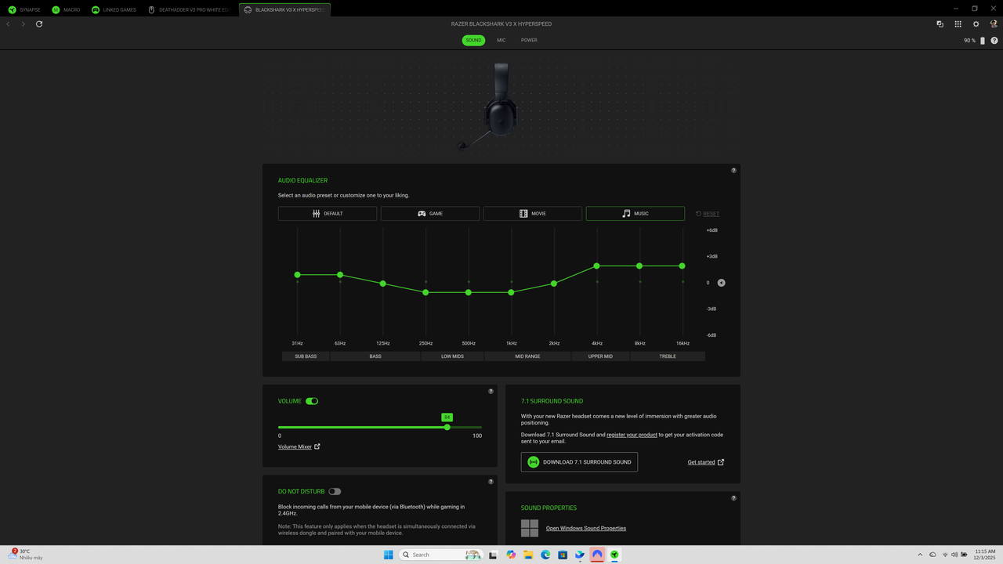Click DOWNLOAD 7.1 SURROUND SOUND button
1003x564 pixels.
pos(579,461)
